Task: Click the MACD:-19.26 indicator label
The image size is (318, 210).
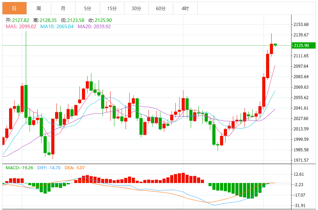Action: point(19,168)
